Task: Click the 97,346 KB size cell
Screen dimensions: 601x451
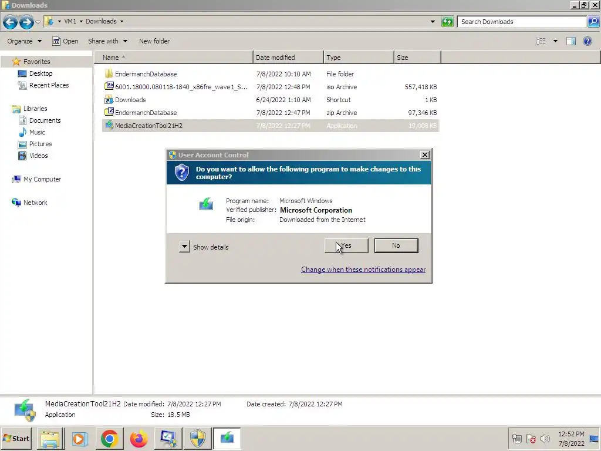Action: tap(423, 113)
